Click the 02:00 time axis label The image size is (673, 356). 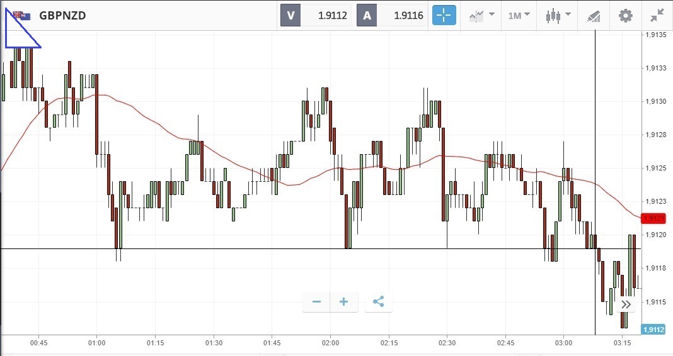point(330,343)
